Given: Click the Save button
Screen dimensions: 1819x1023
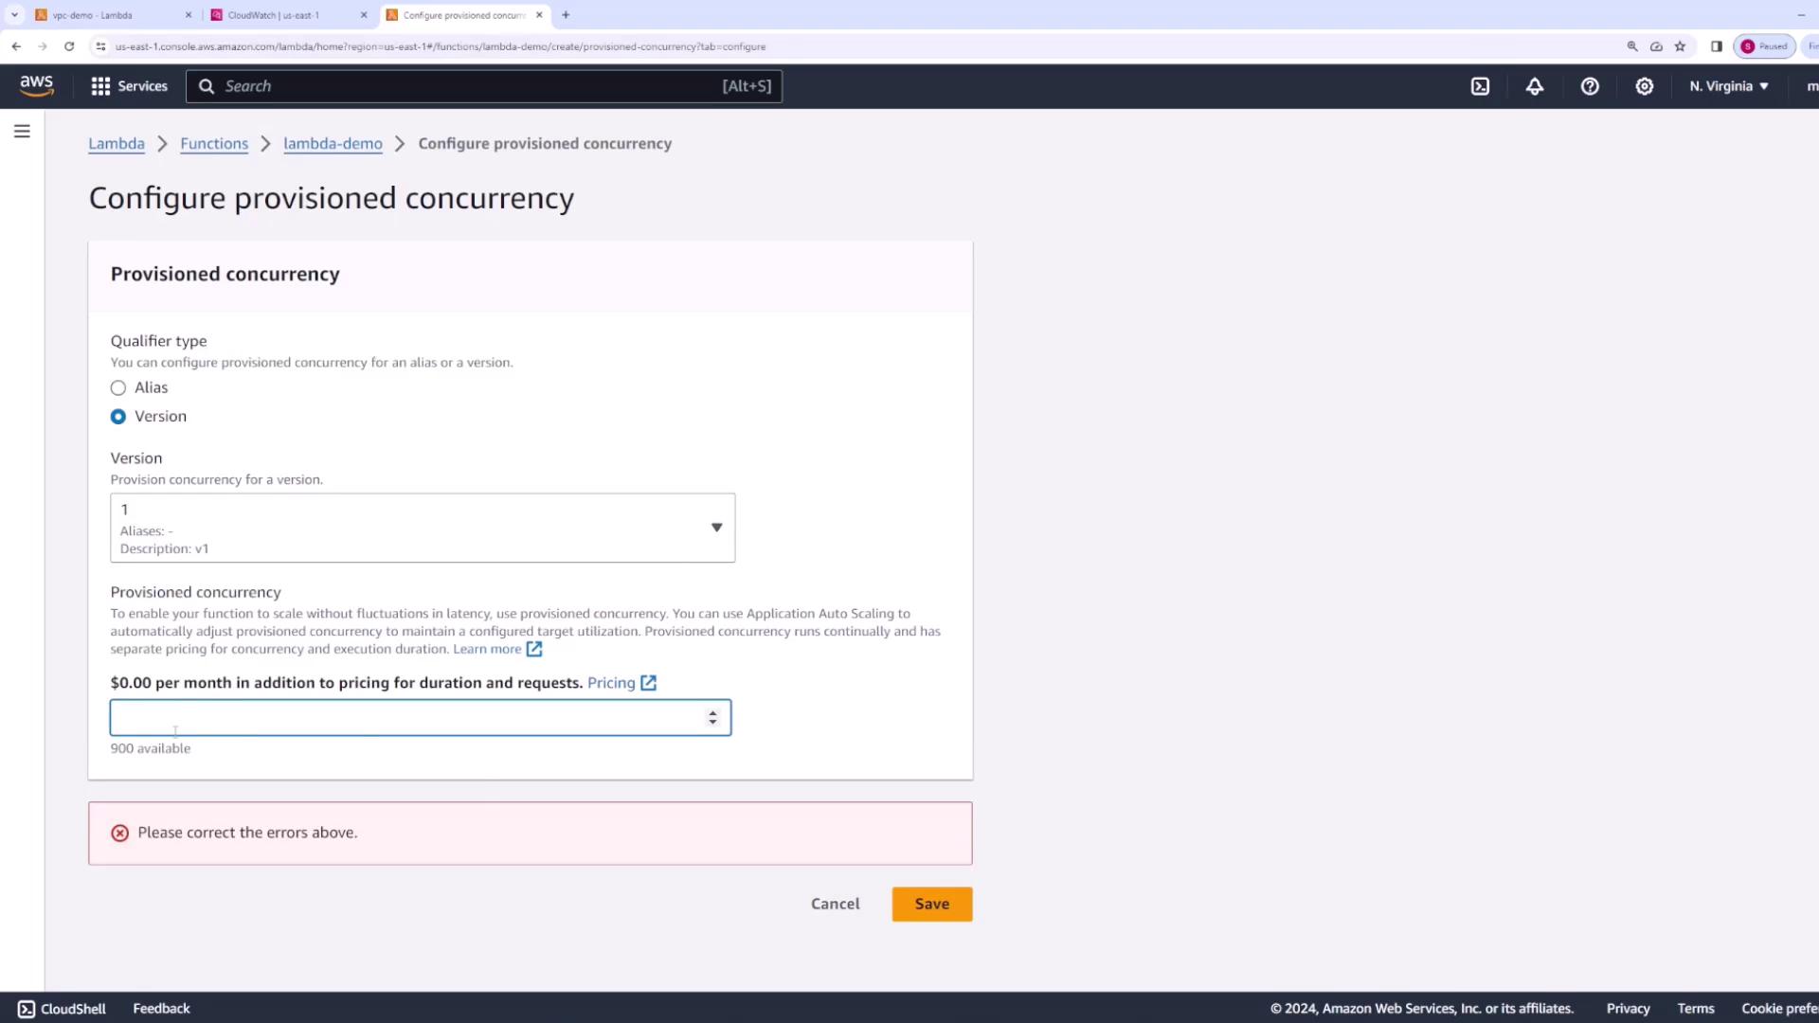Looking at the screenshot, I should pos(931,904).
